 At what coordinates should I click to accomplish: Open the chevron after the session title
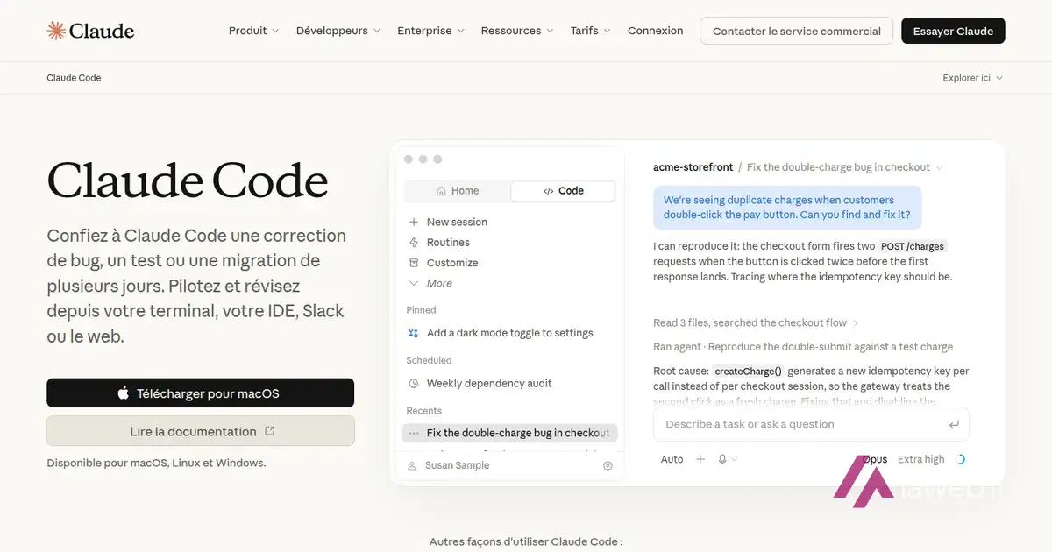939,167
